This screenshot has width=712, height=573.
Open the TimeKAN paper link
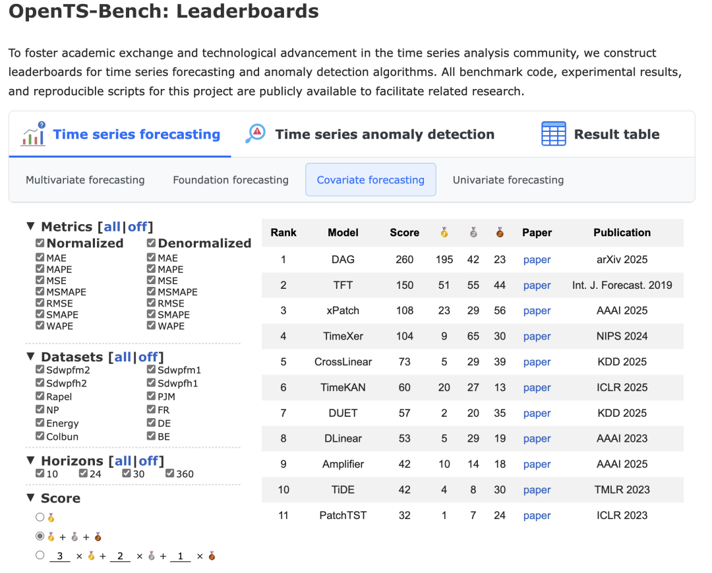pyautogui.click(x=537, y=388)
